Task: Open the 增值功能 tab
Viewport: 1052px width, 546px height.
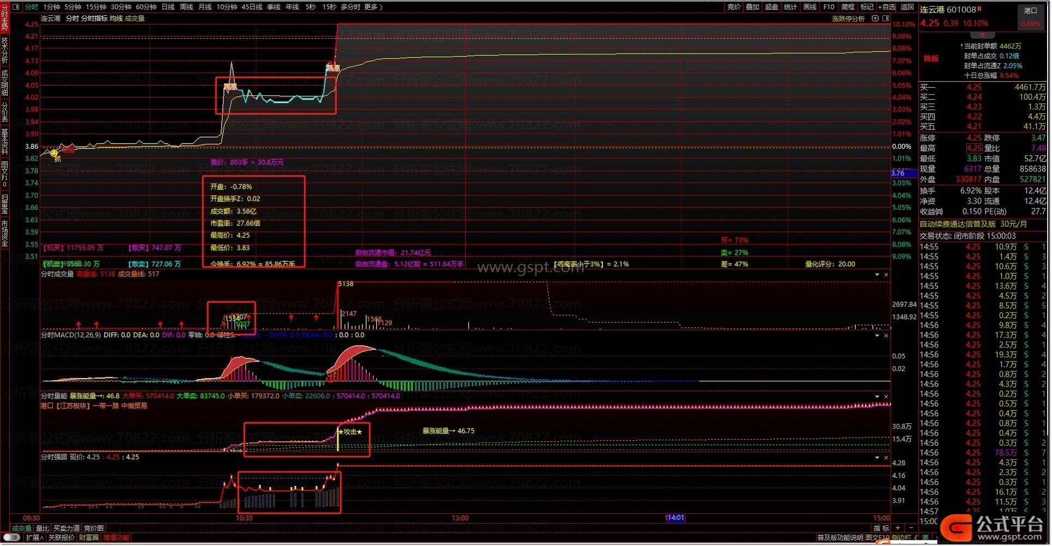Action: (x=117, y=538)
